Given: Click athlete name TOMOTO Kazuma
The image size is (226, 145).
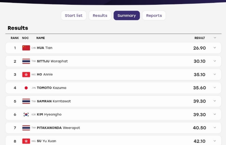Looking at the screenshot, I should [52, 88].
